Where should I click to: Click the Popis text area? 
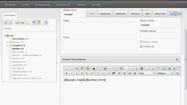click(100, 28)
